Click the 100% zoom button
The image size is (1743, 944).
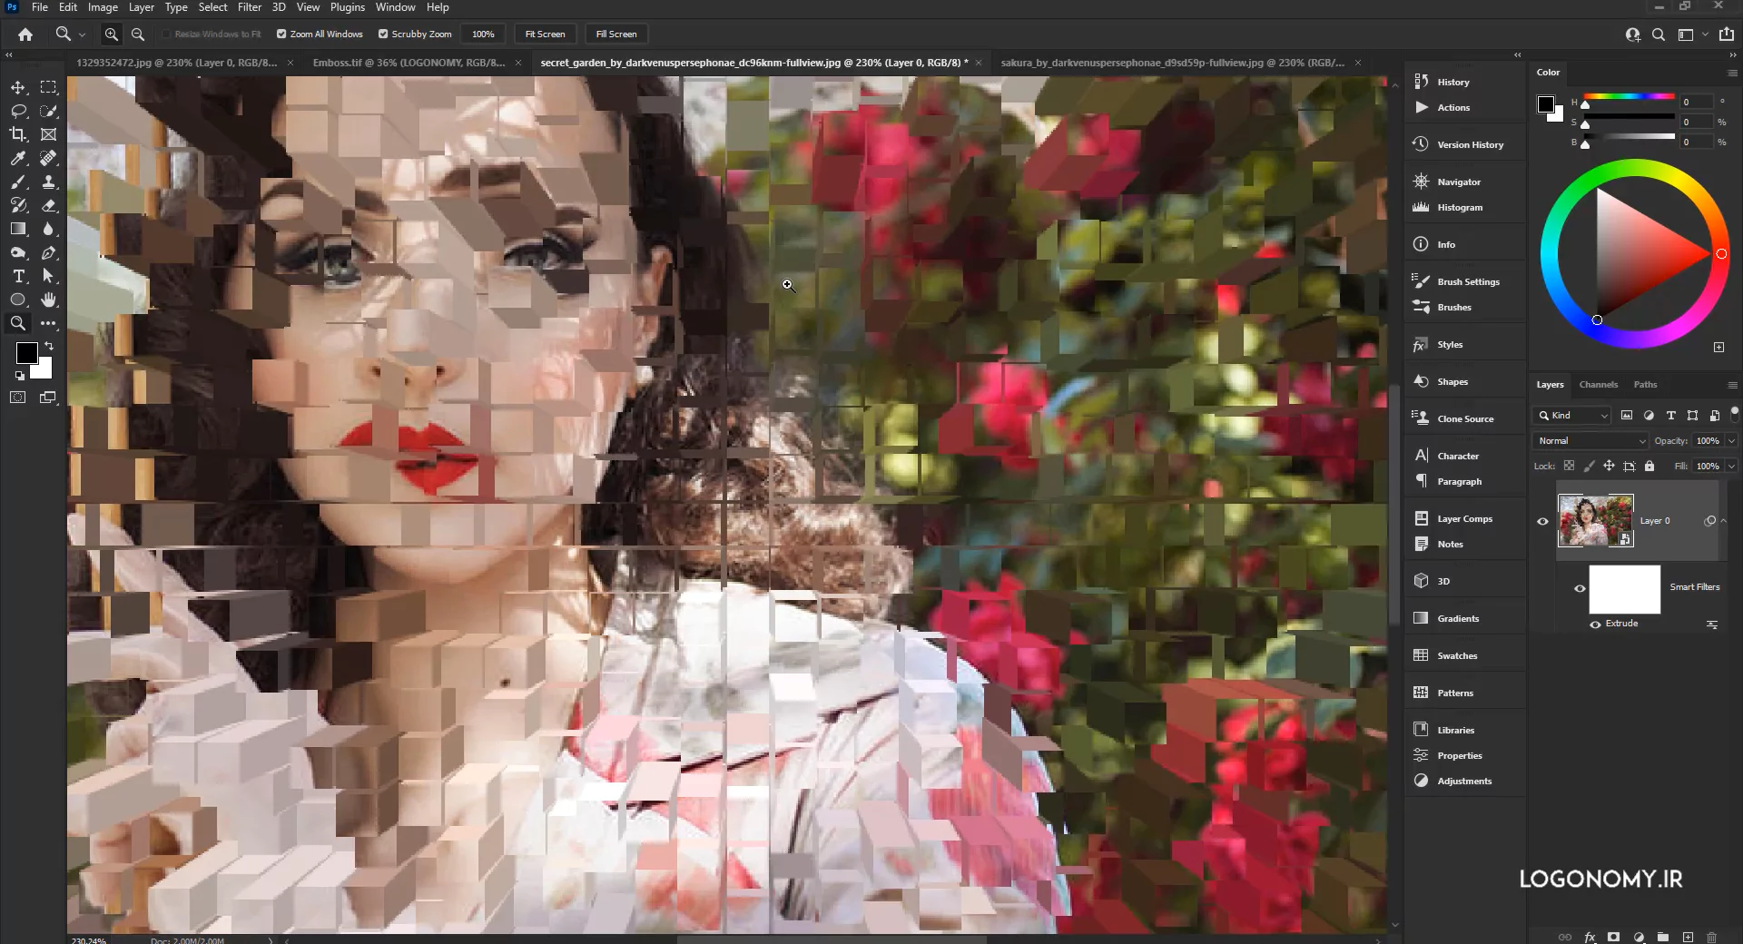tap(483, 34)
